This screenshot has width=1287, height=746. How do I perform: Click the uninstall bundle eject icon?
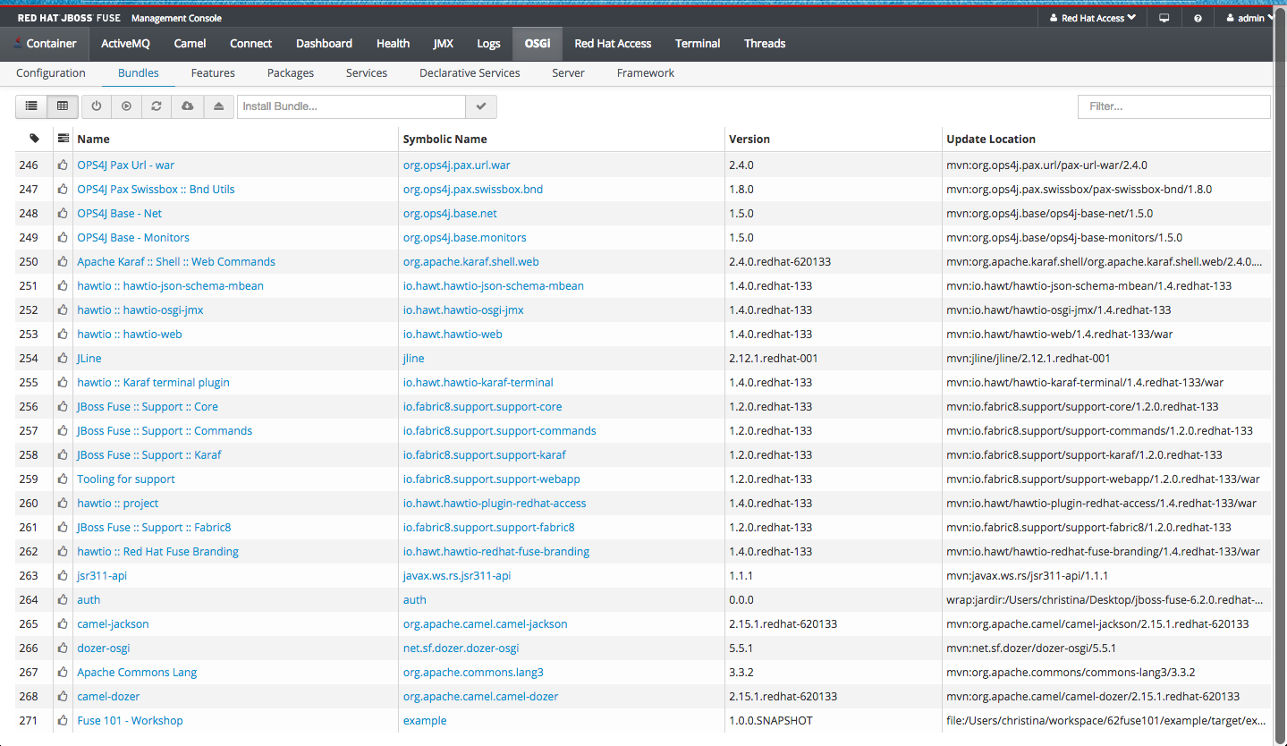click(x=218, y=106)
